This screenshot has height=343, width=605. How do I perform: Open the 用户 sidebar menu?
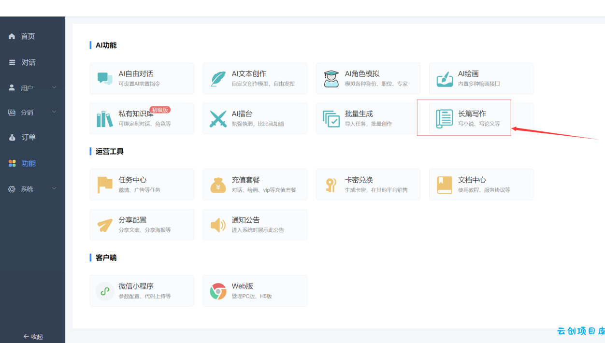32,88
